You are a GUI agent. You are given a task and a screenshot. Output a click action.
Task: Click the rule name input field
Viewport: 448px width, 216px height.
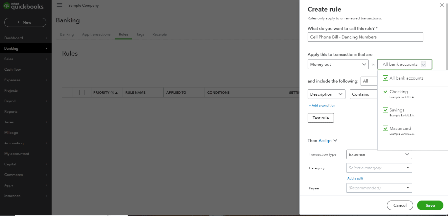(x=365, y=37)
